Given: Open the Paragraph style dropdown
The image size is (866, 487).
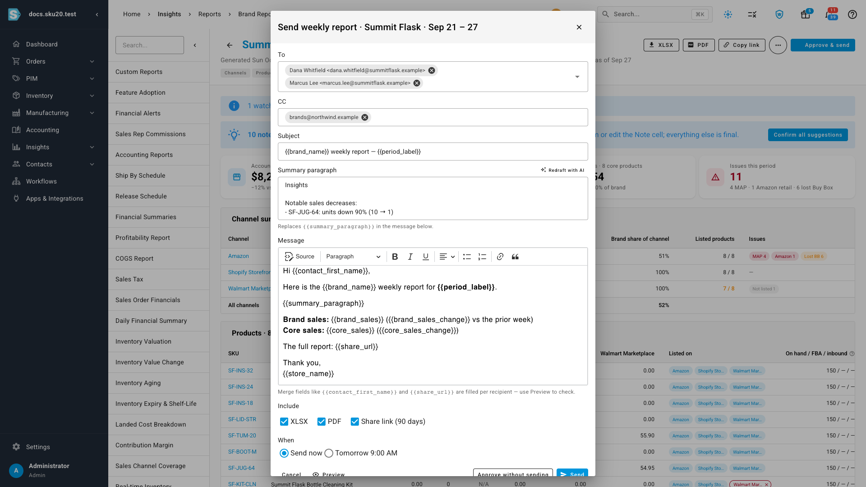Looking at the screenshot, I should (353, 257).
